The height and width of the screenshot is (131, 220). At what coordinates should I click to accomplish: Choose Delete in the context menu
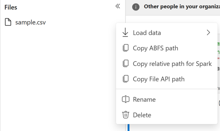142,115
